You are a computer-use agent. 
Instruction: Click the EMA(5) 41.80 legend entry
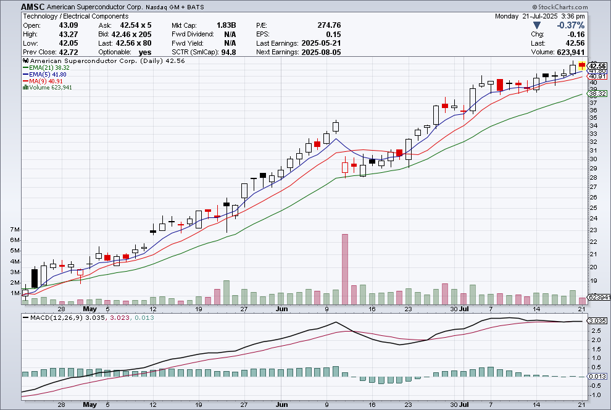tap(44, 75)
